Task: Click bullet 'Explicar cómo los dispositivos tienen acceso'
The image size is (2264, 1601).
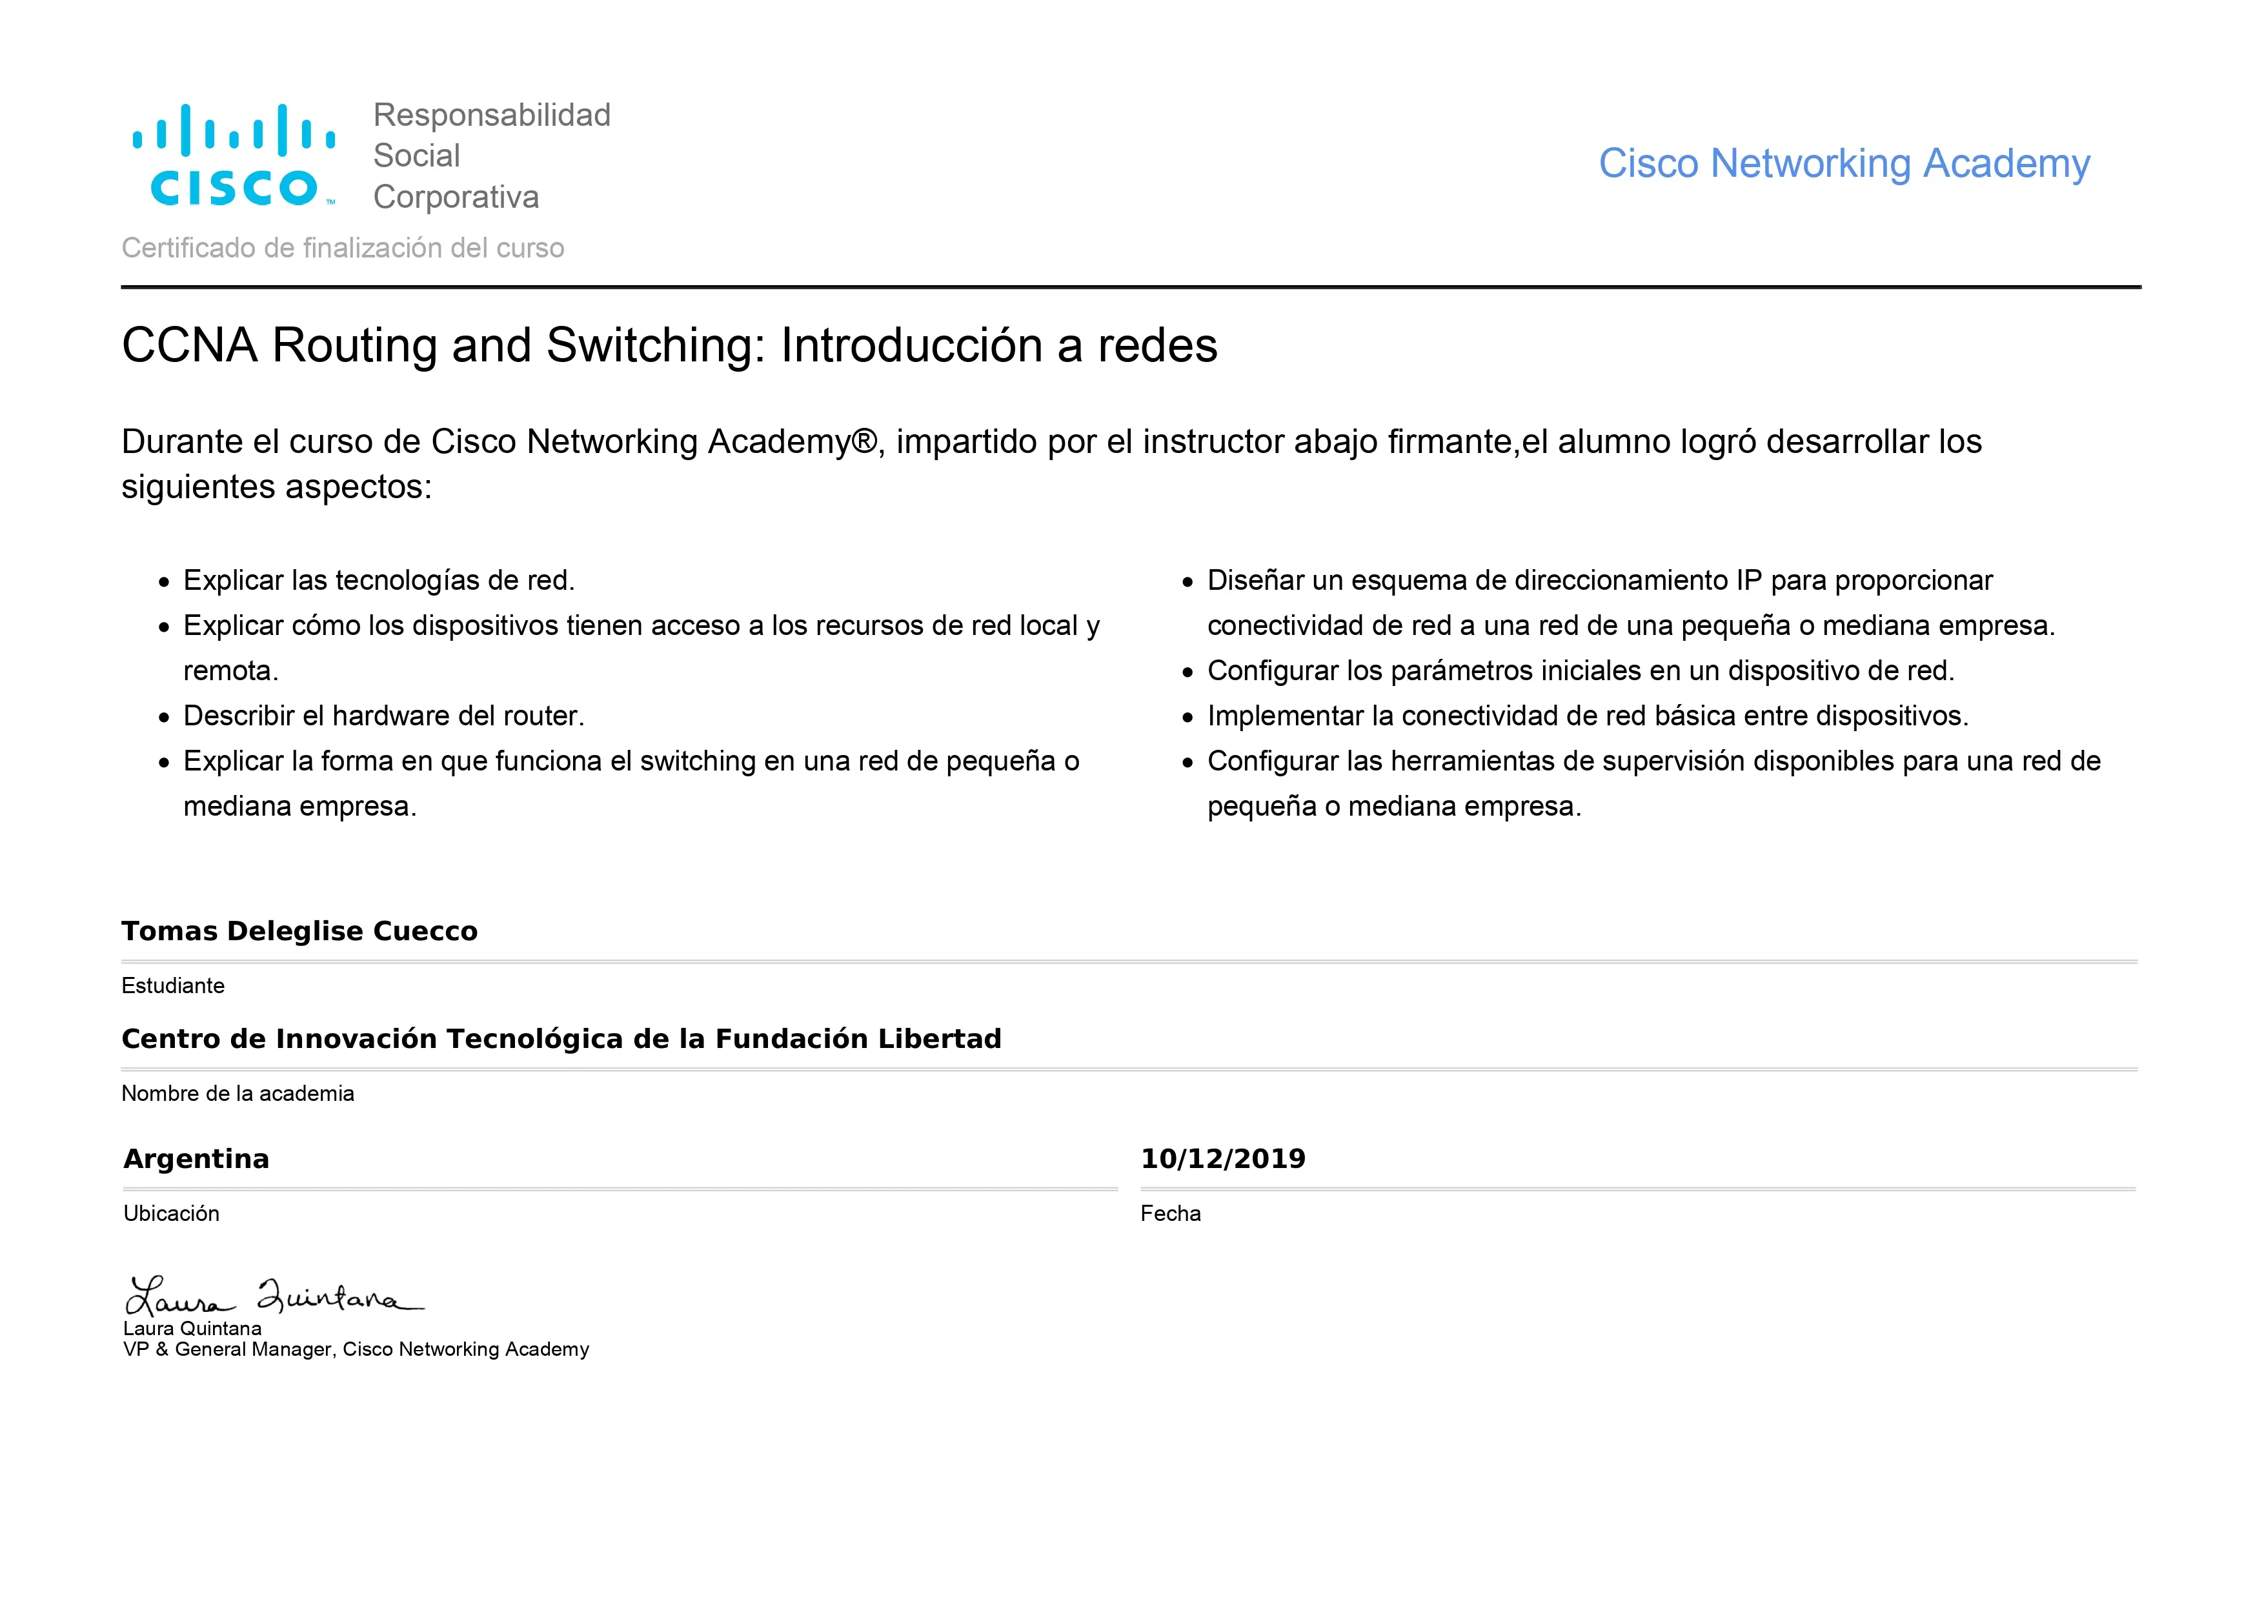Action: (642, 648)
